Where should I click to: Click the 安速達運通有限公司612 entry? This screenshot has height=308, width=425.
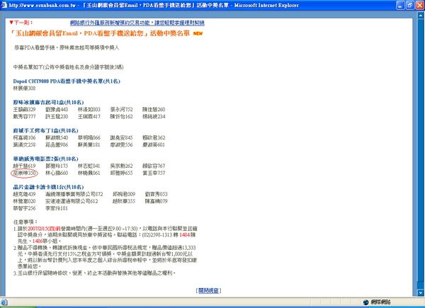72,201
